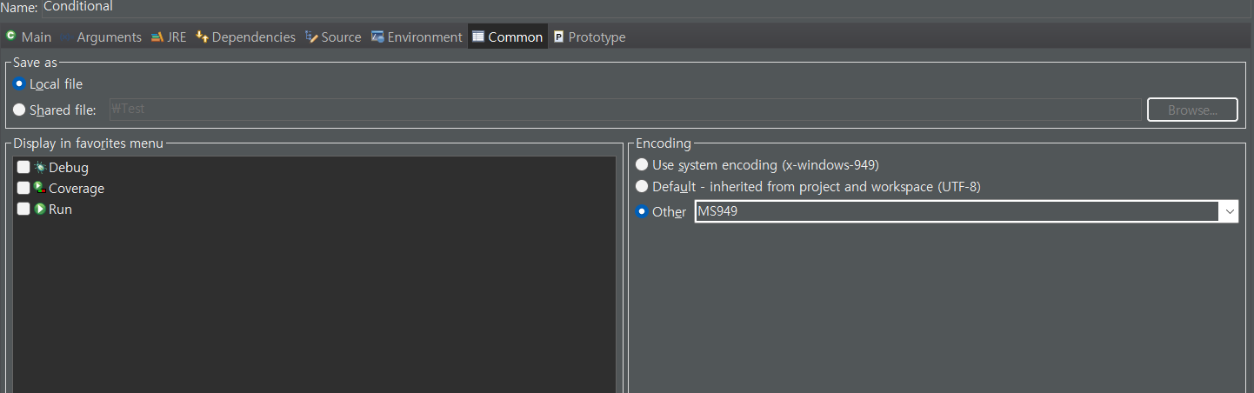This screenshot has height=393, width=1254.
Task: Click the green Run icon
Action: pyautogui.click(x=40, y=209)
